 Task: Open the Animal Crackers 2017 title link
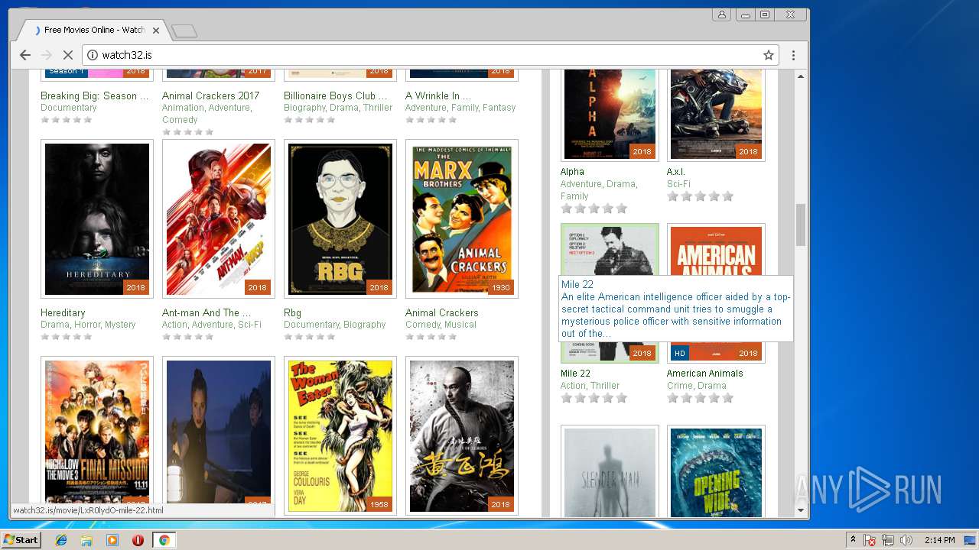210,95
